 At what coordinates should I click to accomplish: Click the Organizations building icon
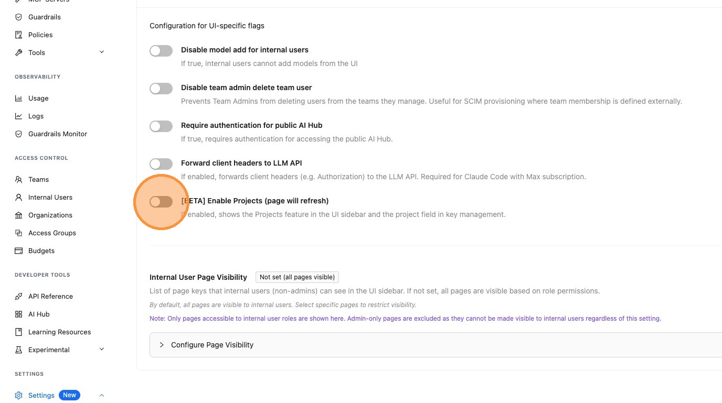(x=19, y=215)
